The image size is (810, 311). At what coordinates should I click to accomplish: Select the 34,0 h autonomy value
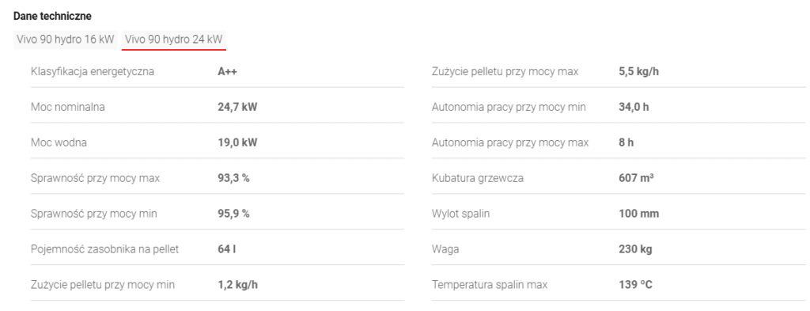tap(634, 108)
